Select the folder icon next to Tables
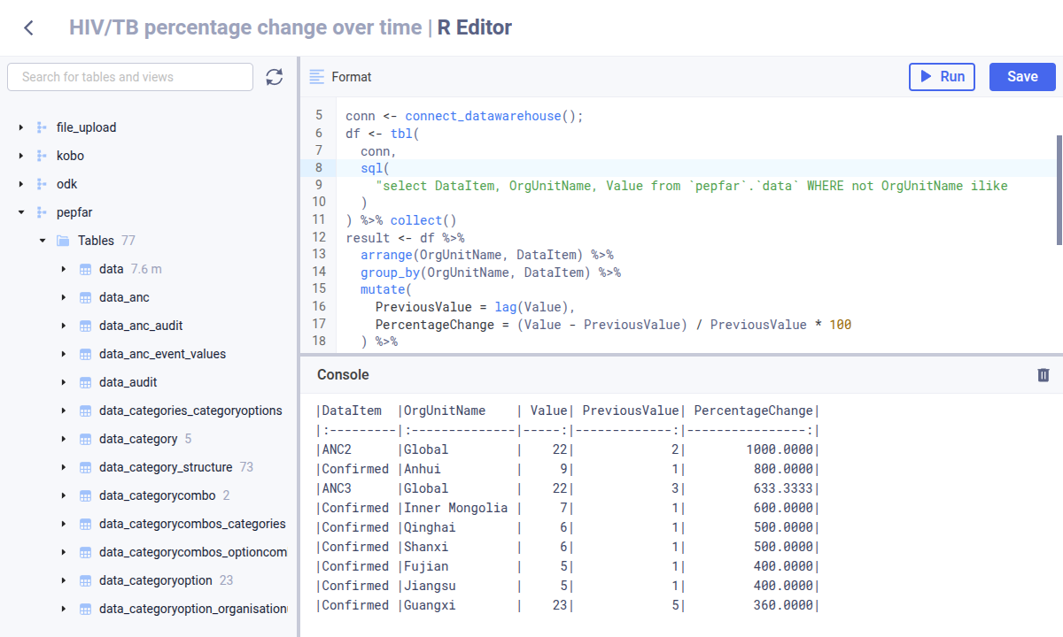1063x637 pixels. point(61,240)
